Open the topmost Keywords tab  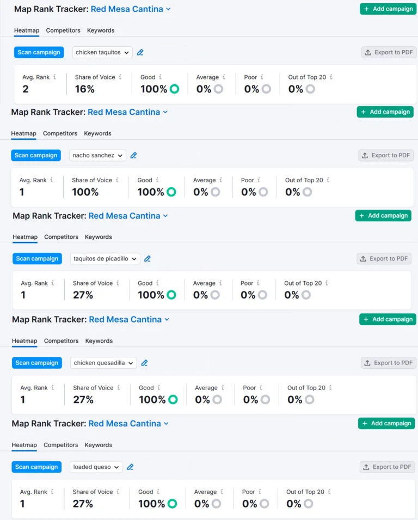(x=101, y=30)
